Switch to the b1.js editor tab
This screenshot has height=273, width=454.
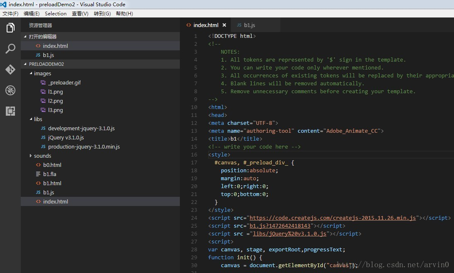pyautogui.click(x=249, y=25)
